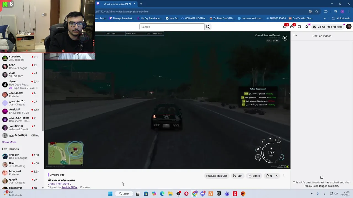The width and height of the screenshot is (353, 198).
Task: Open the whispers chat bubble icon
Action: (x=299, y=27)
